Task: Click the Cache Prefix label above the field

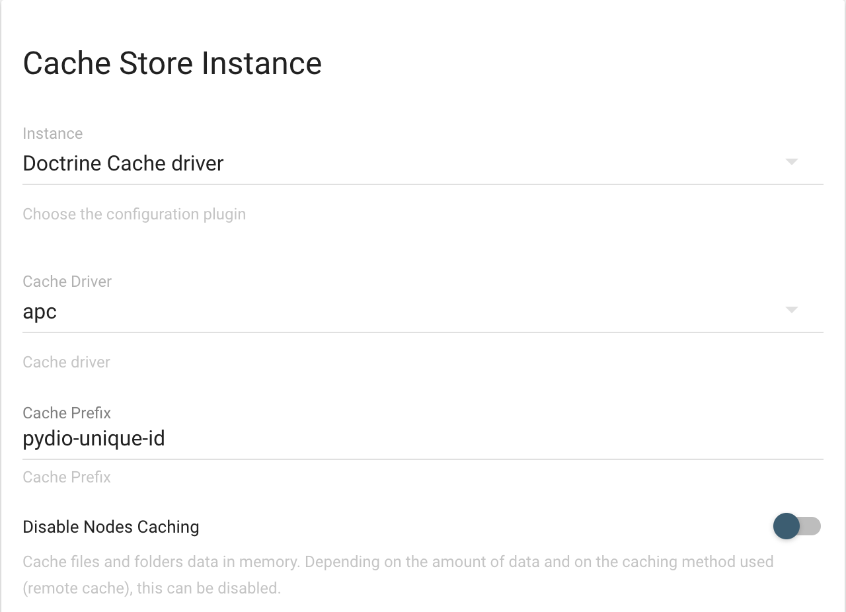Action: [x=67, y=413]
